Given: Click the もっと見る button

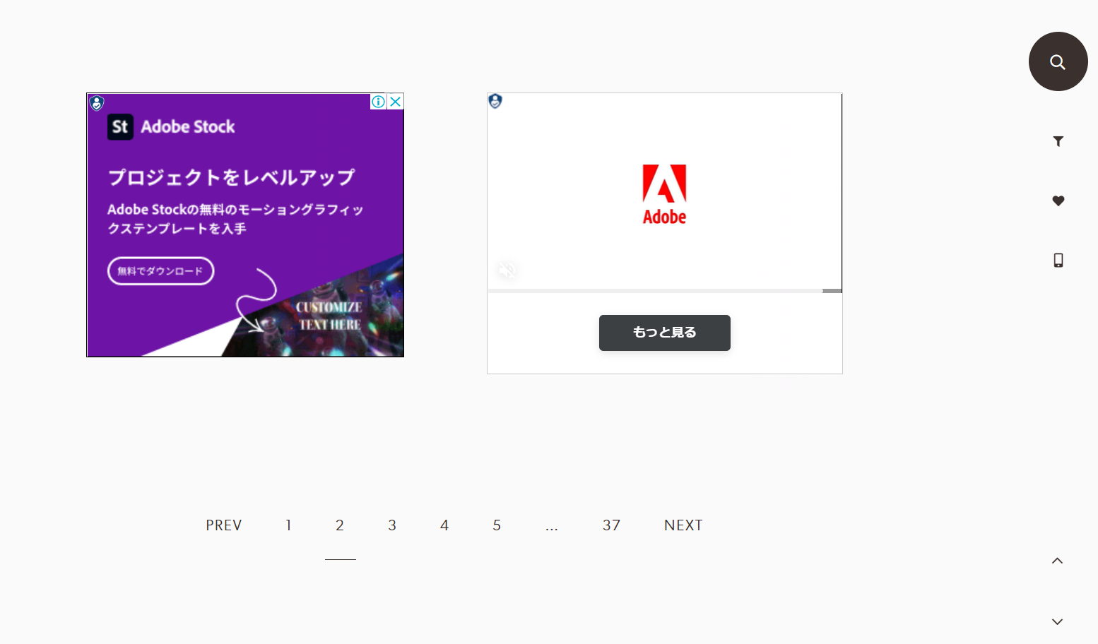Looking at the screenshot, I should click(664, 333).
